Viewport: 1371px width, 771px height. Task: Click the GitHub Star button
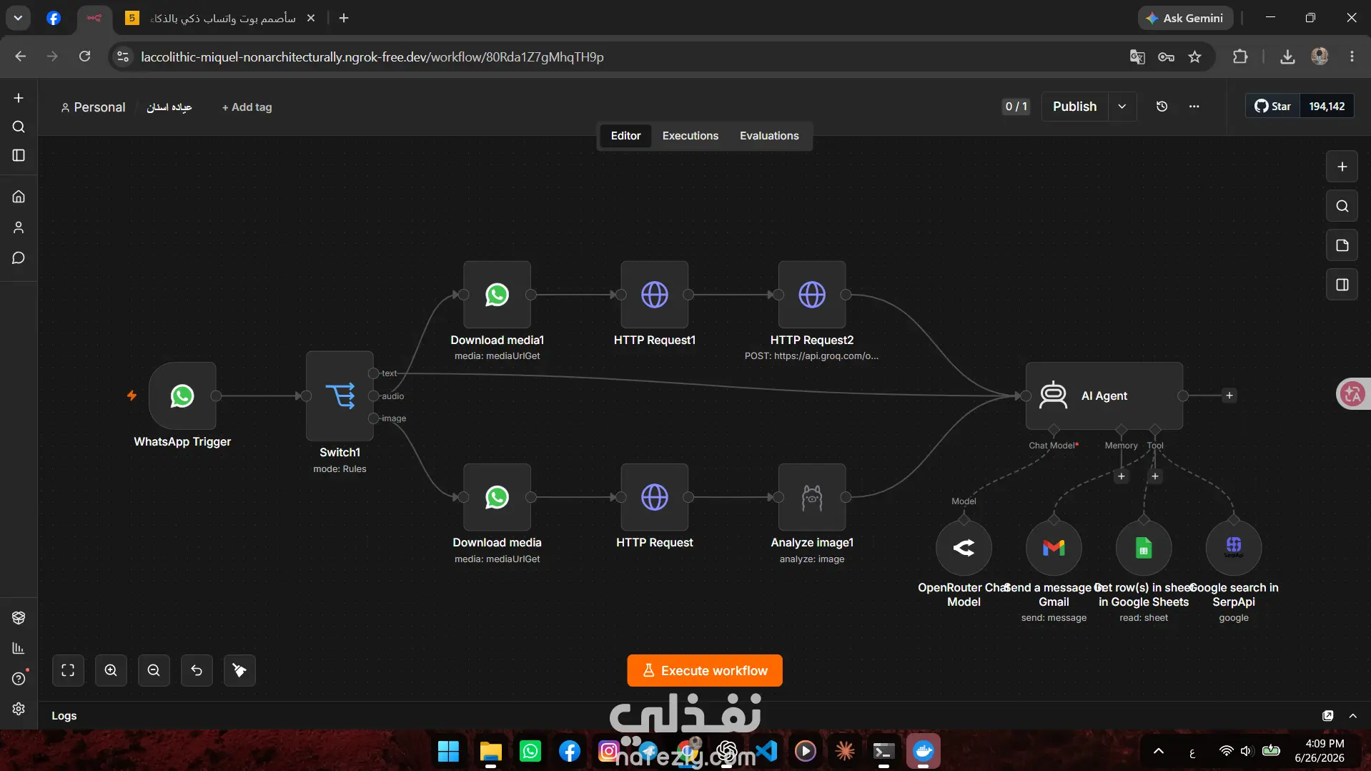pyautogui.click(x=1272, y=107)
